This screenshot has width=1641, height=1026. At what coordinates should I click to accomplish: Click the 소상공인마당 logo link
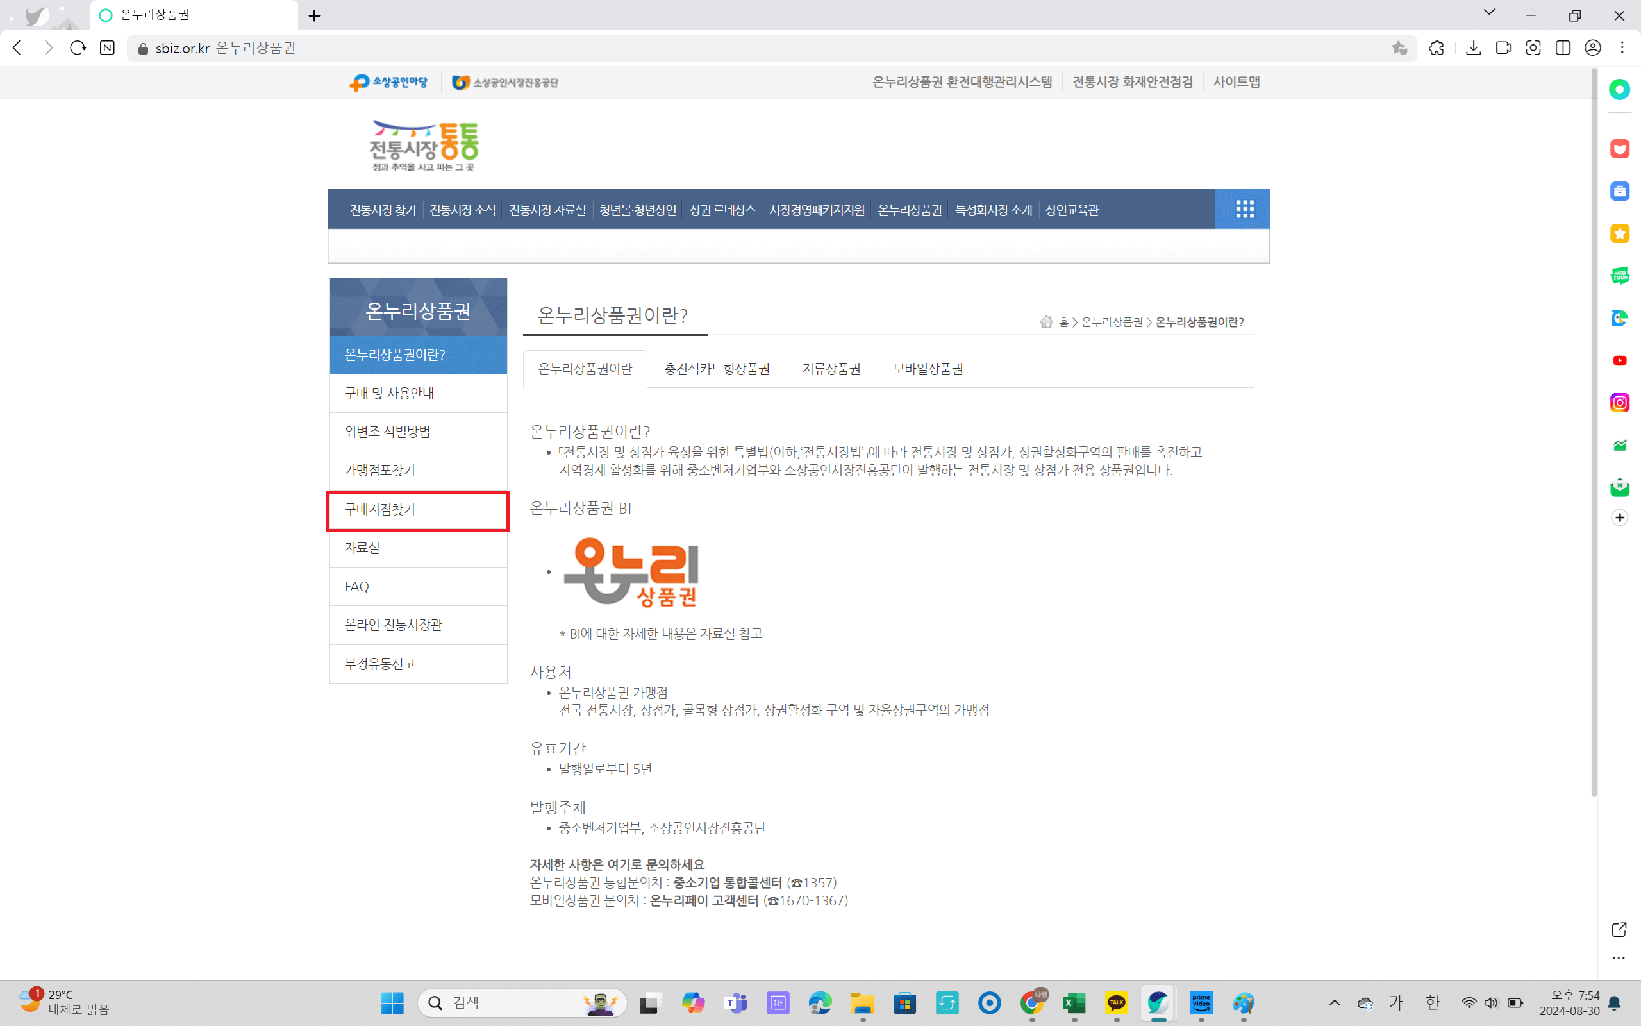coord(388,83)
